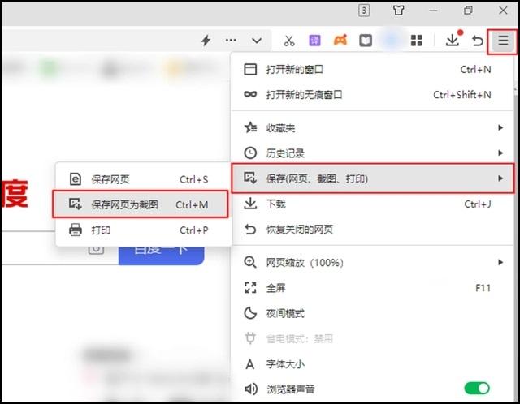Select Open new incognito window item
The width and height of the screenshot is (520, 404).
372,95
